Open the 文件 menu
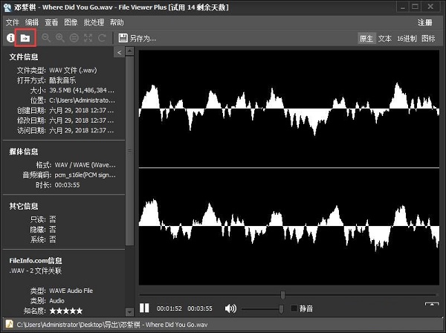Image resolution: width=446 pixels, height=333 pixels. 13,22
